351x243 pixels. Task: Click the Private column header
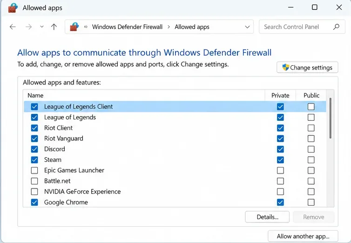click(x=280, y=95)
